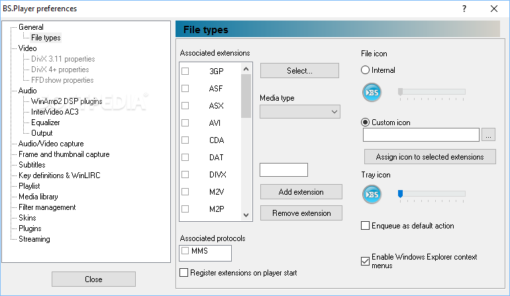Viewport: 510px width, 296px height.
Task: Tick the DAT extension checkbox
Action: pos(185,158)
